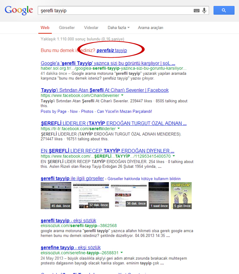The height and width of the screenshot is (274, 239).
Task: Open Can Yücel'in Mezarı Parçalandı! sitelink
Action: (x=125, y=111)
